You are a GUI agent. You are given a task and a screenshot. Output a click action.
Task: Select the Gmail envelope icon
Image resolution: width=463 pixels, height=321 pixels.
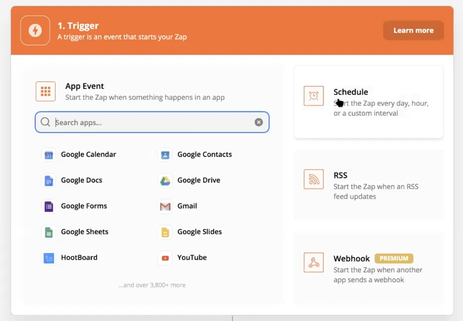click(x=165, y=206)
